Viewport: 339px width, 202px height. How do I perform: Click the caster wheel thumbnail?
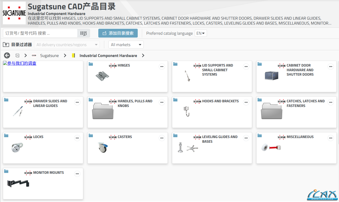point(103,147)
